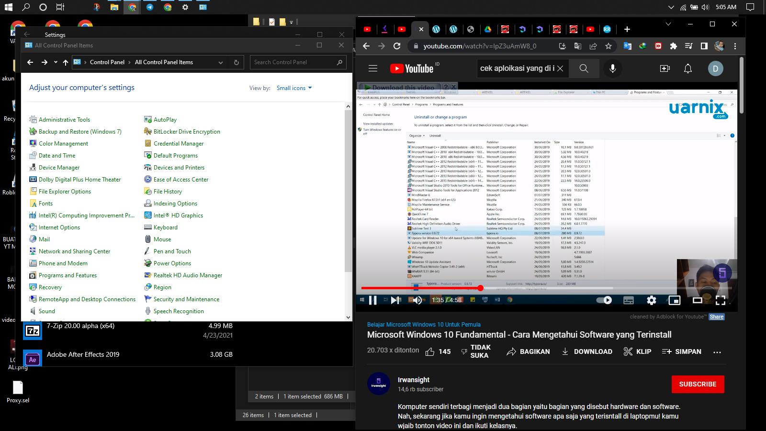
Task: Click the red video progress bar scrubber
Action: 480,288
